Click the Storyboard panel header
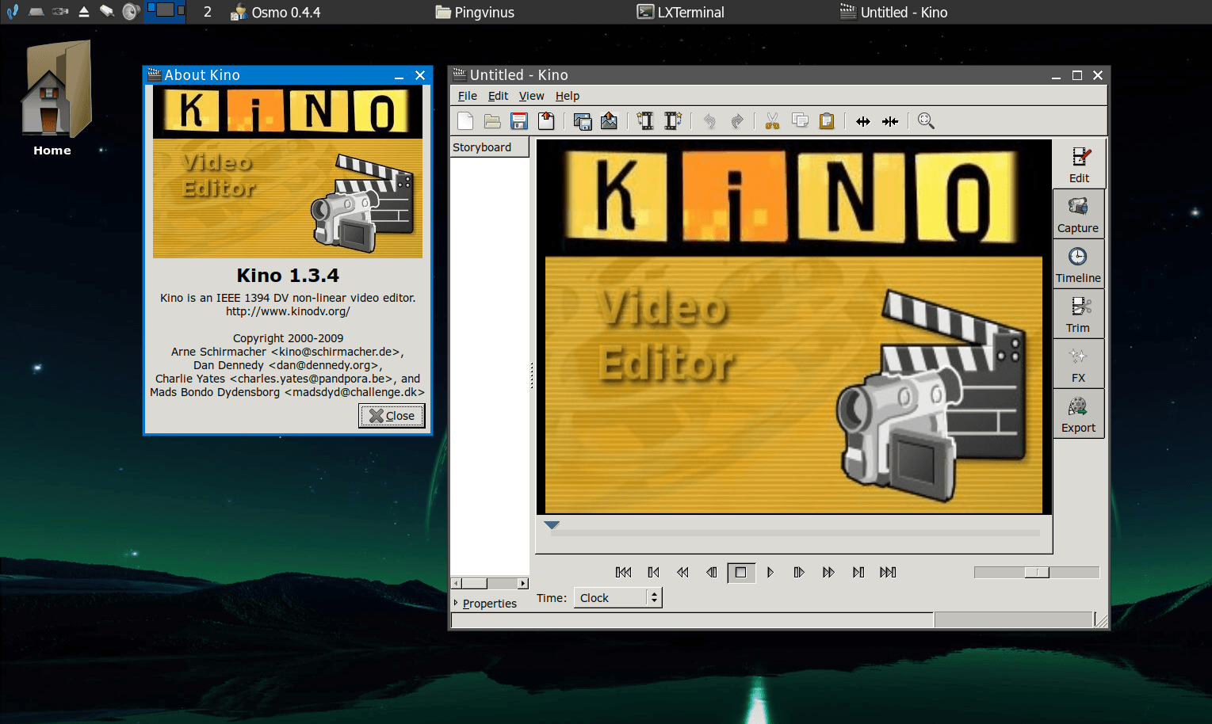Screen dimensions: 1212x724 tap(489, 147)
